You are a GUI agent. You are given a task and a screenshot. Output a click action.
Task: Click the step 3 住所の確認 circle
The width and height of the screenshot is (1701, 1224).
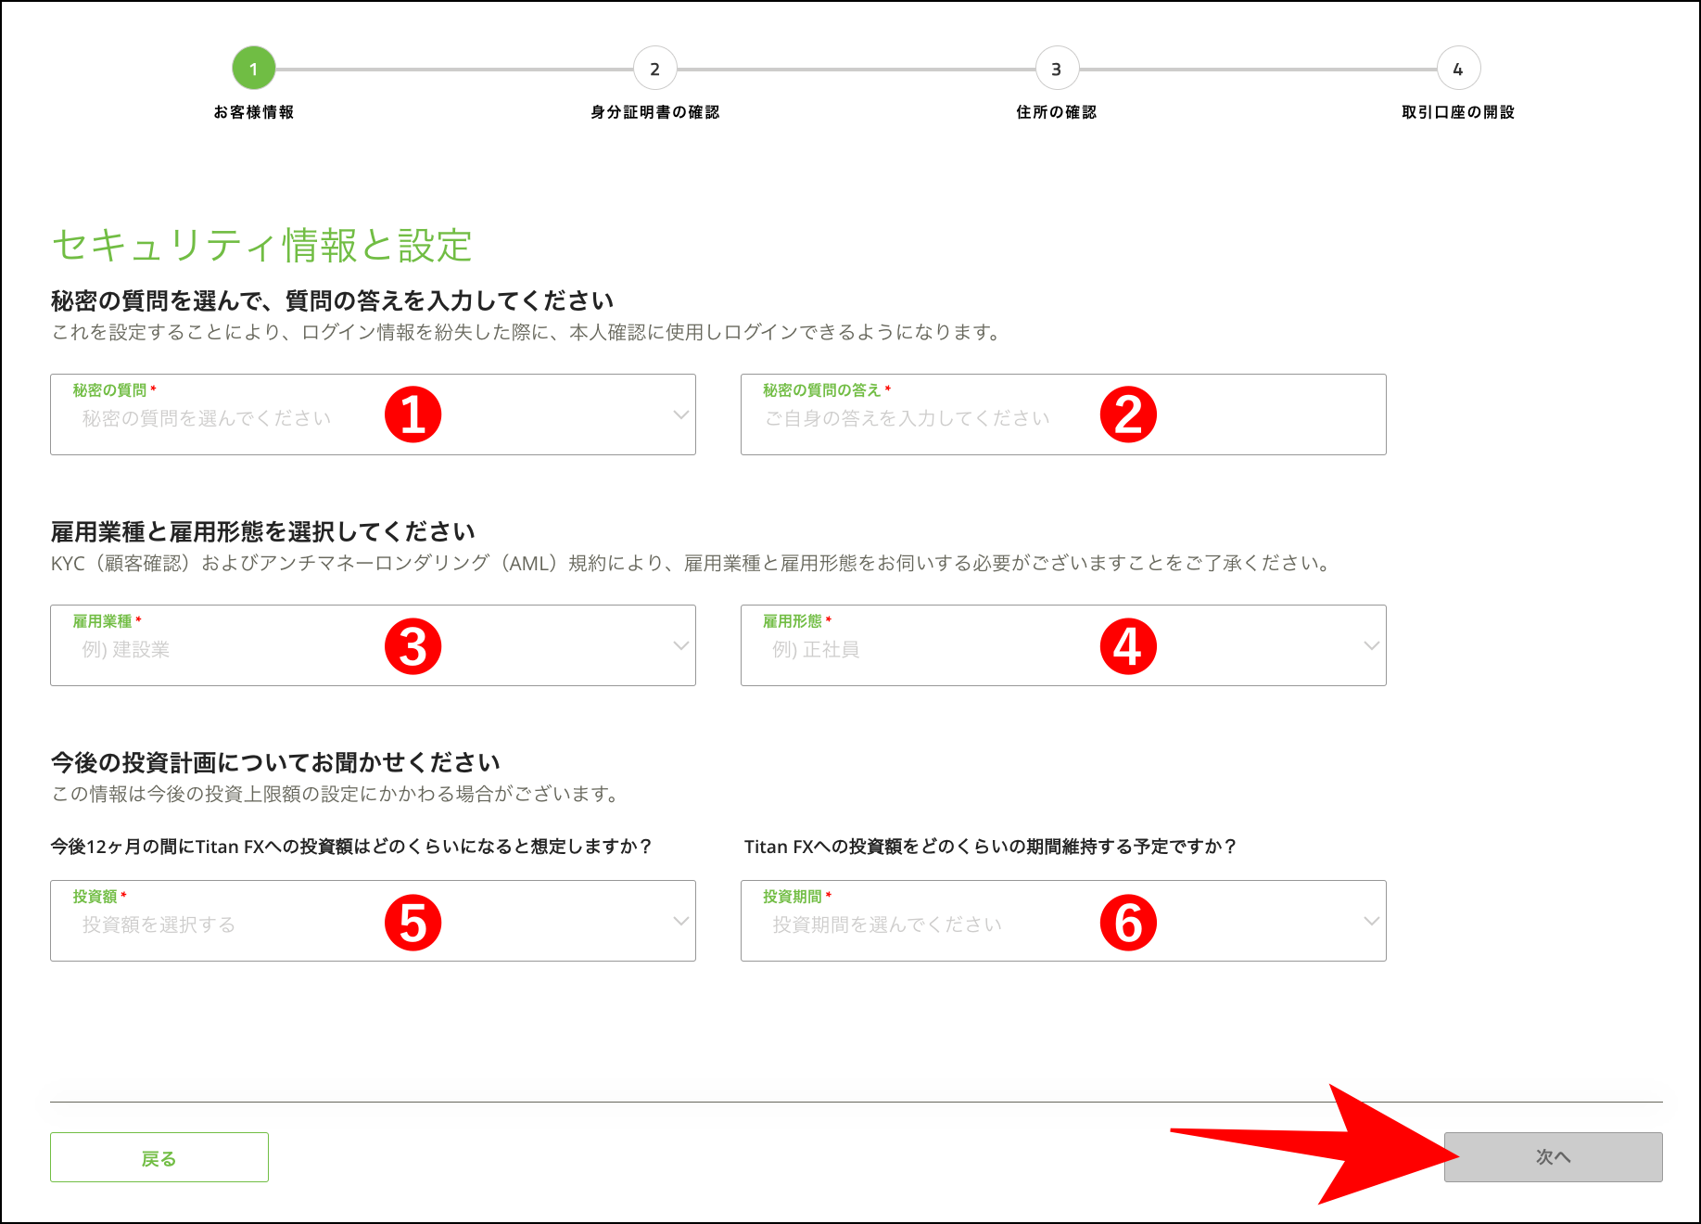coord(1057,68)
